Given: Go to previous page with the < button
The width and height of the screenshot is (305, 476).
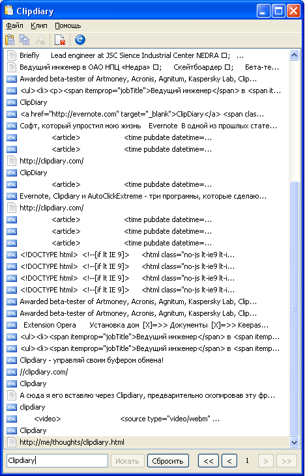Looking at the screenshot, I should 229,461.
